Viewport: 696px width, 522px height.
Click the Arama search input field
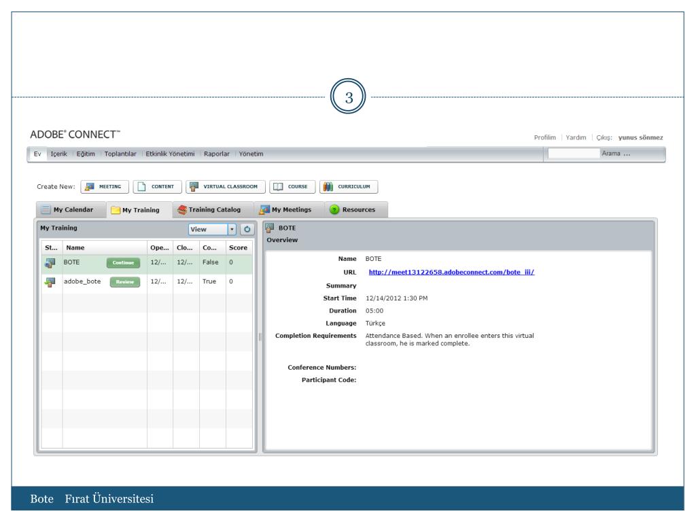click(574, 154)
